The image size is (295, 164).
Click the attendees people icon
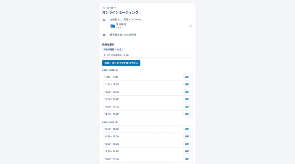(x=104, y=20)
